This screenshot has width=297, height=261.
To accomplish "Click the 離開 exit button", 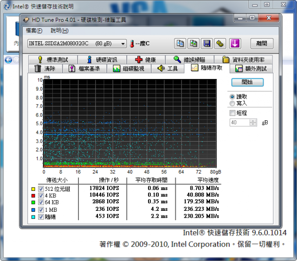I will point(262,44).
